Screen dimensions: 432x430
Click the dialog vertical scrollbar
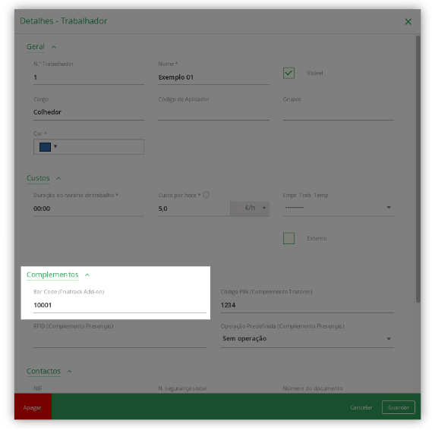418,169
